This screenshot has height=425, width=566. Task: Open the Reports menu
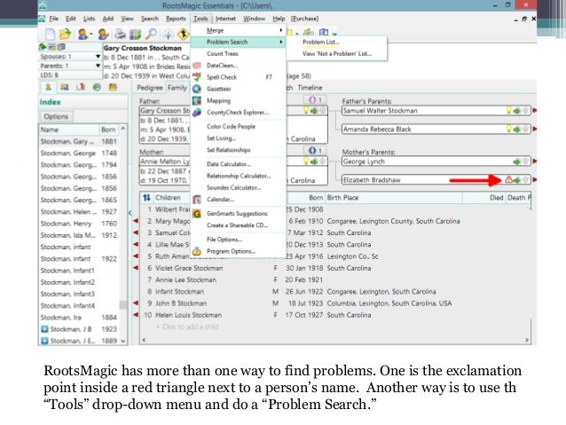click(x=176, y=19)
